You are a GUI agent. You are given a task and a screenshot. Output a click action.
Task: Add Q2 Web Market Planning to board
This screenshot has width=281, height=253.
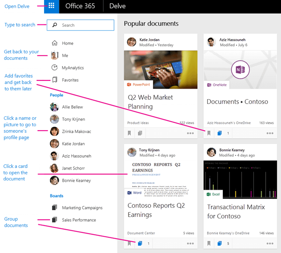(140, 133)
